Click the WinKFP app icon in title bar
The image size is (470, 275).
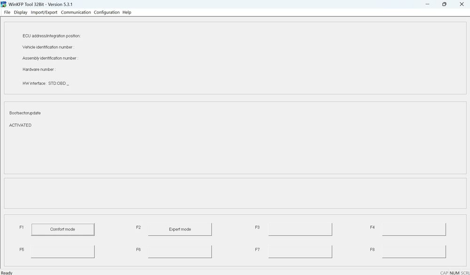pos(4,4)
